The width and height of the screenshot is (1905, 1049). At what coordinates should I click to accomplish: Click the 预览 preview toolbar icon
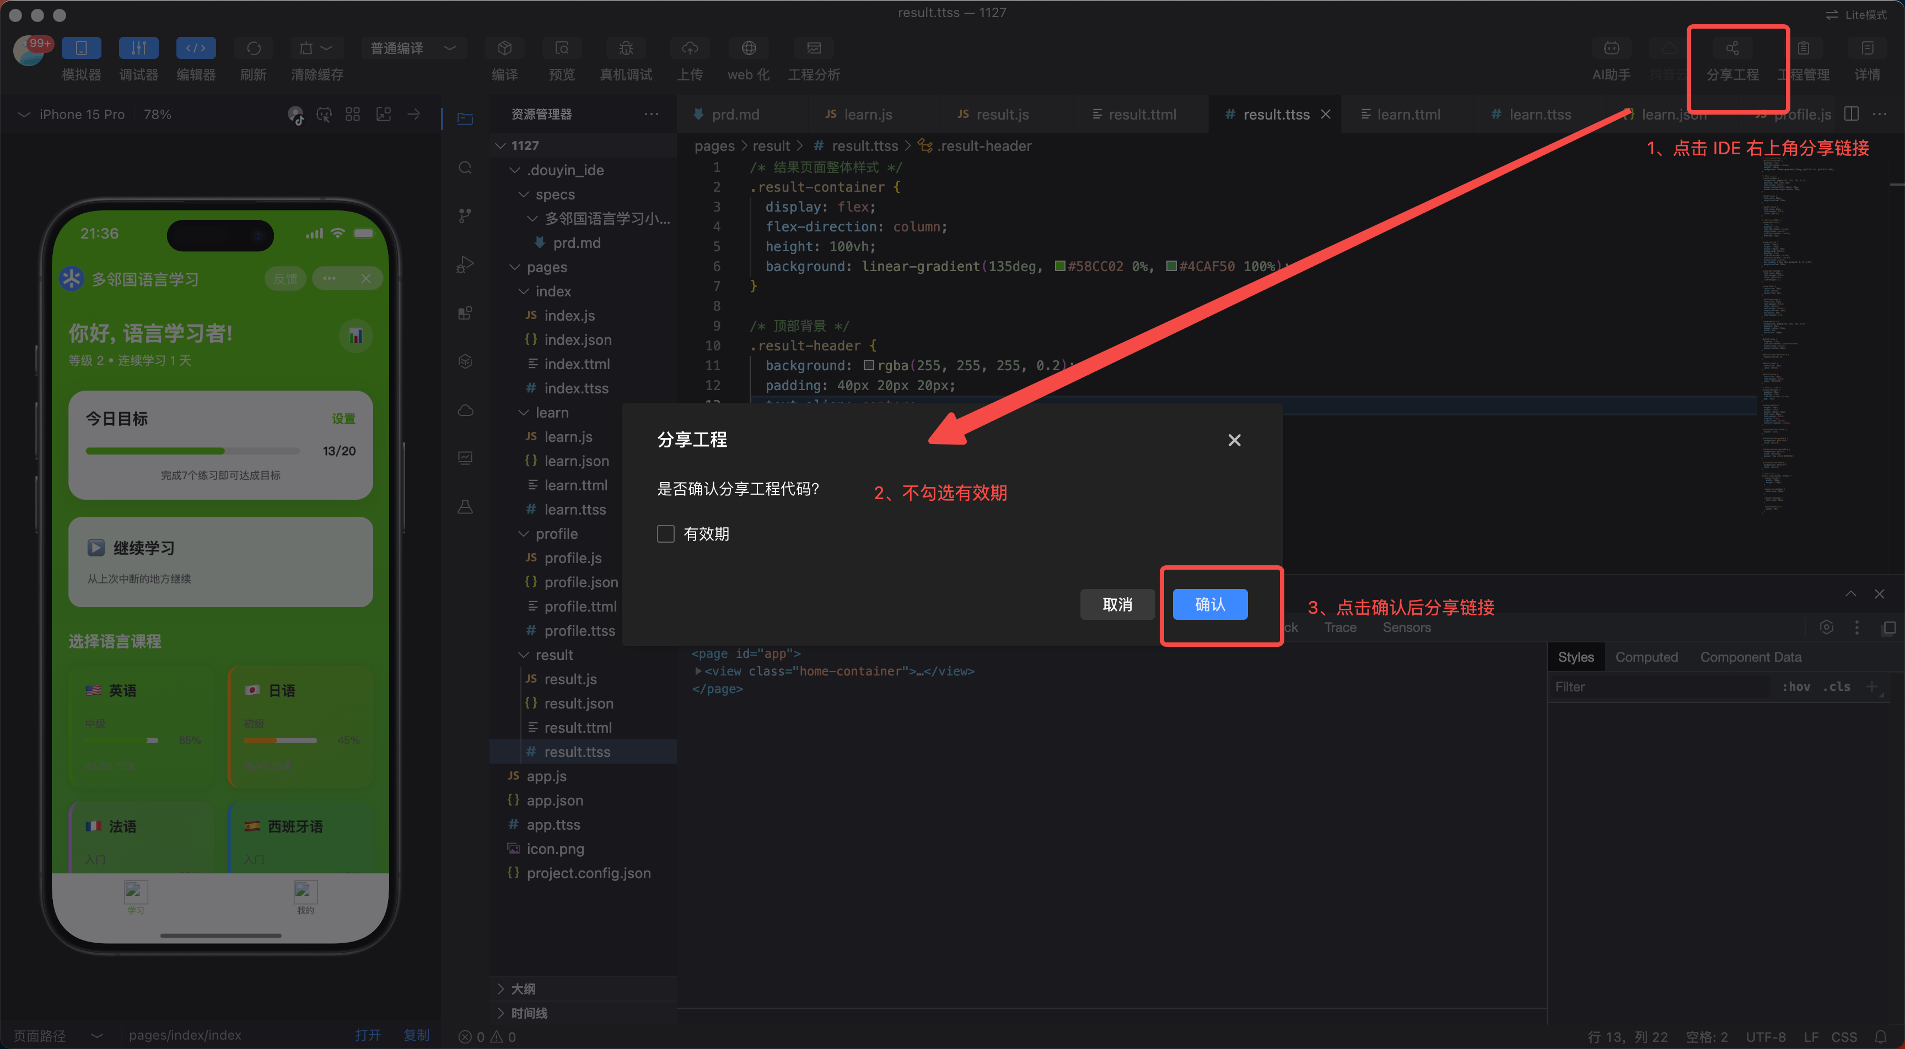[561, 49]
